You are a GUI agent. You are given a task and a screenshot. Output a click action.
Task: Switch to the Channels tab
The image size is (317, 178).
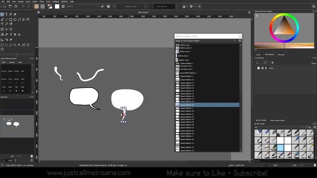pos(281,55)
